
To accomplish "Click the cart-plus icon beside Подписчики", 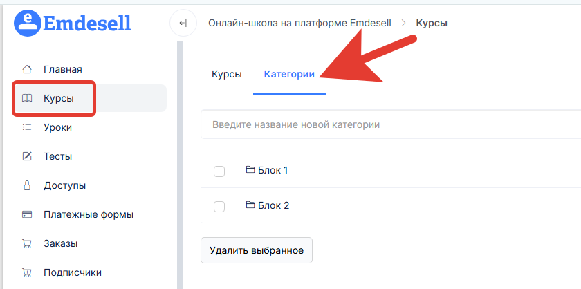I will click(x=27, y=272).
